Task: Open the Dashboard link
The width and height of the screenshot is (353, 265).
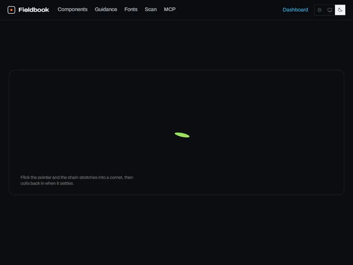Action: point(295,10)
